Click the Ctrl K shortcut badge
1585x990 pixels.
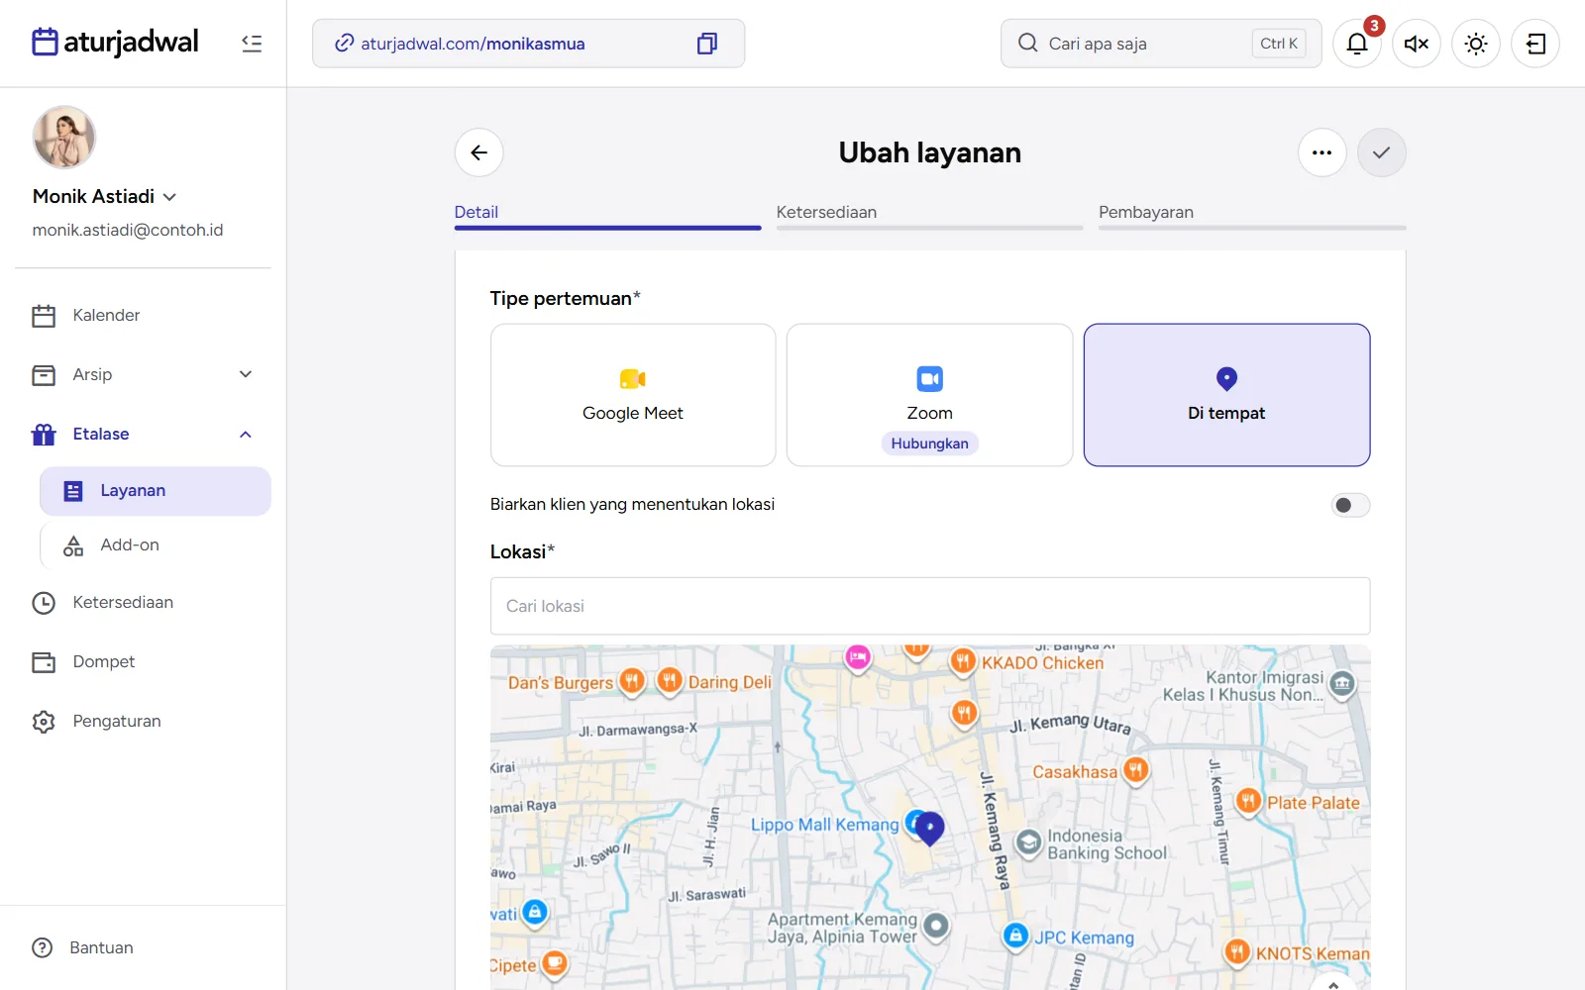point(1279,44)
